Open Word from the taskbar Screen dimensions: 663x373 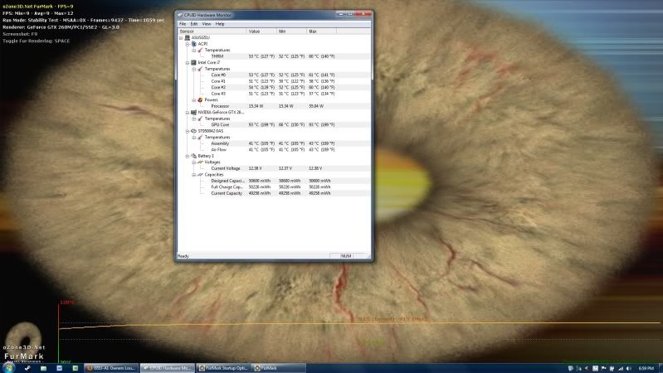[x=59, y=368]
